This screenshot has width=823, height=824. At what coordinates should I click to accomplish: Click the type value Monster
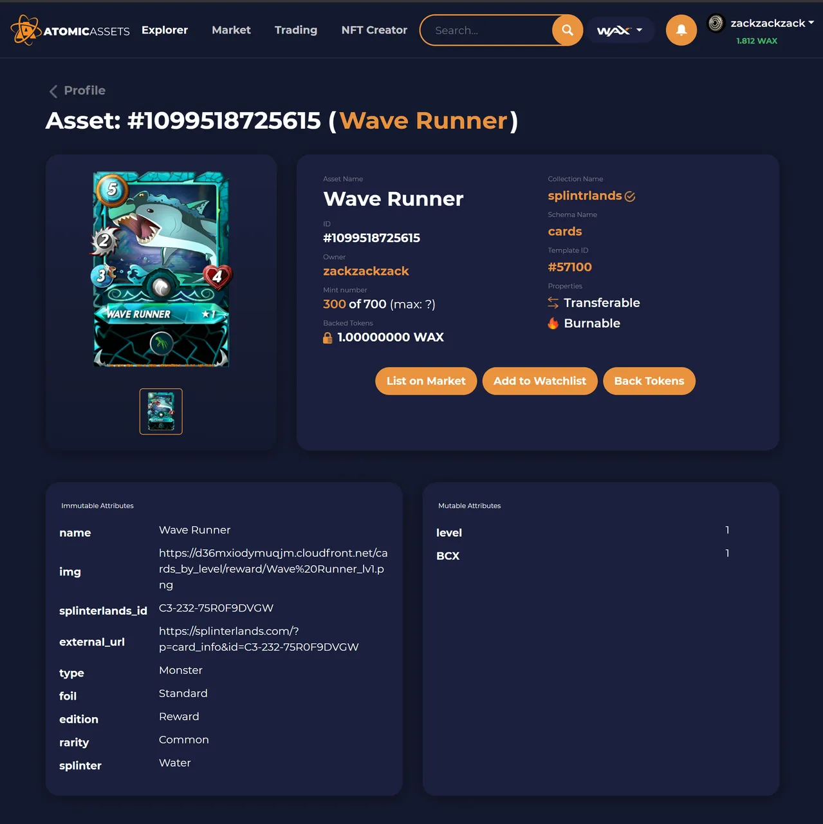click(x=181, y=670)
